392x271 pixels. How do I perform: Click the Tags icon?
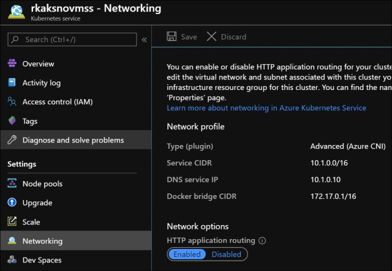12,121
